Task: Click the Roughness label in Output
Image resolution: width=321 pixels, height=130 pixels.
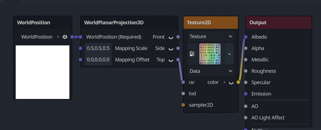Action: [264, 71]
